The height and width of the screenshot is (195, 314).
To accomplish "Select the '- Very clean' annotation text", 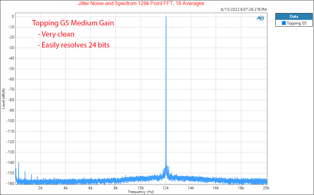I will point(56,34).
